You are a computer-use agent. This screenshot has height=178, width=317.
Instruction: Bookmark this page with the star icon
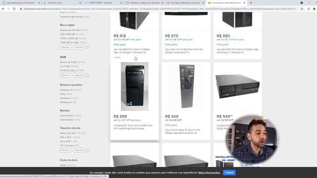coord(302,9)
